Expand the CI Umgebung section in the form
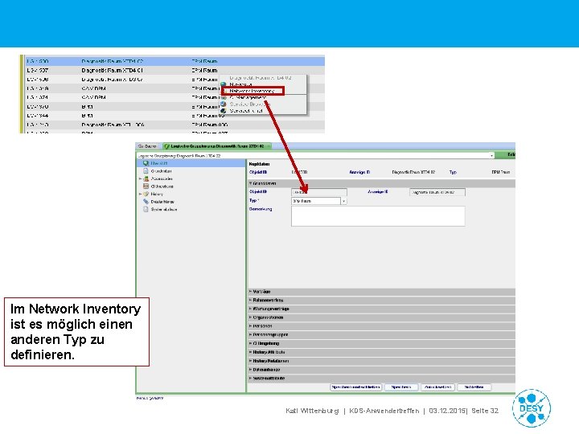Image resolution: width=579 pixels, height=434 pixels. (x=381, y=344)
